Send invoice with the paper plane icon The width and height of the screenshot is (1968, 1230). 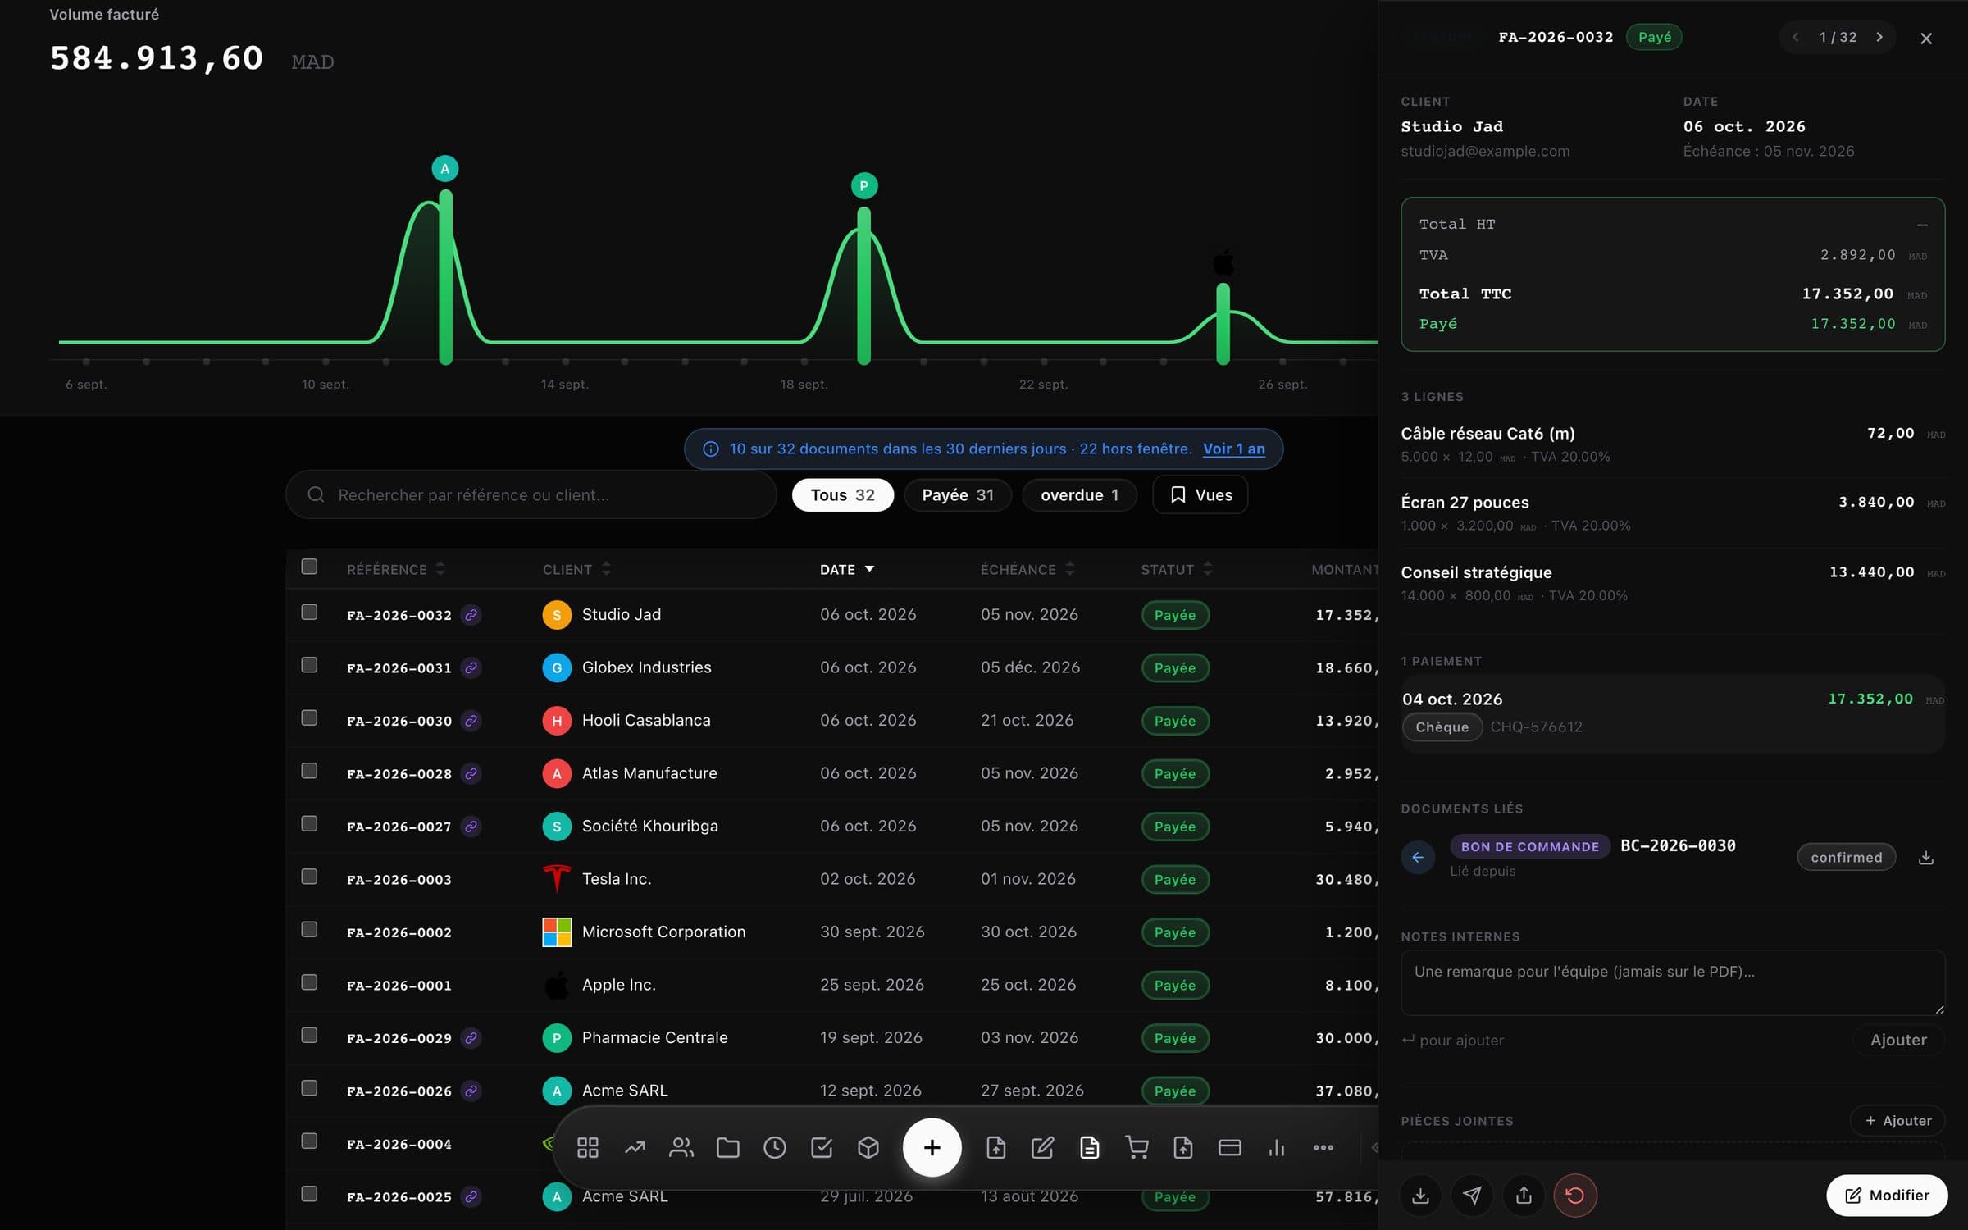1472,1195
